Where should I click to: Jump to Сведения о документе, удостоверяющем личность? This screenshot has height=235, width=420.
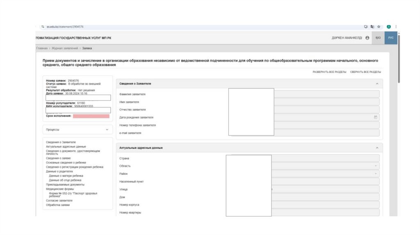[73, 152]
